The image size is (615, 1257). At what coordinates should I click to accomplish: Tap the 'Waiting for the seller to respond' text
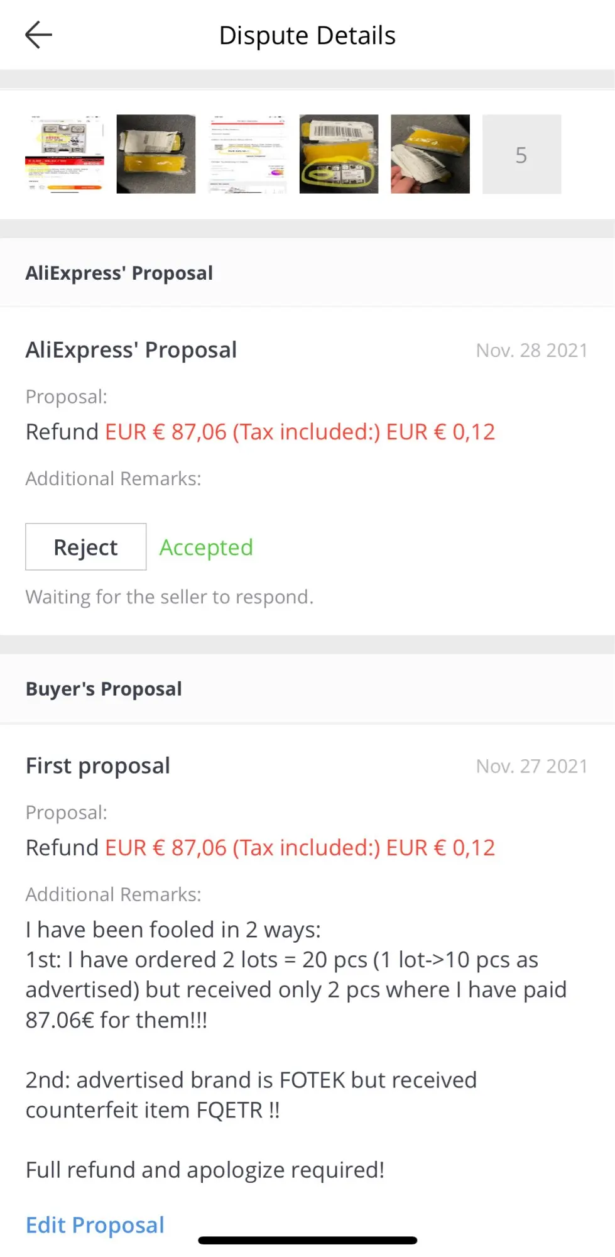(170, 596)
